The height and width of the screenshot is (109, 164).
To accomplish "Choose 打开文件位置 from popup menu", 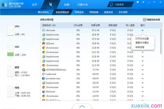I will pos(142,39).
